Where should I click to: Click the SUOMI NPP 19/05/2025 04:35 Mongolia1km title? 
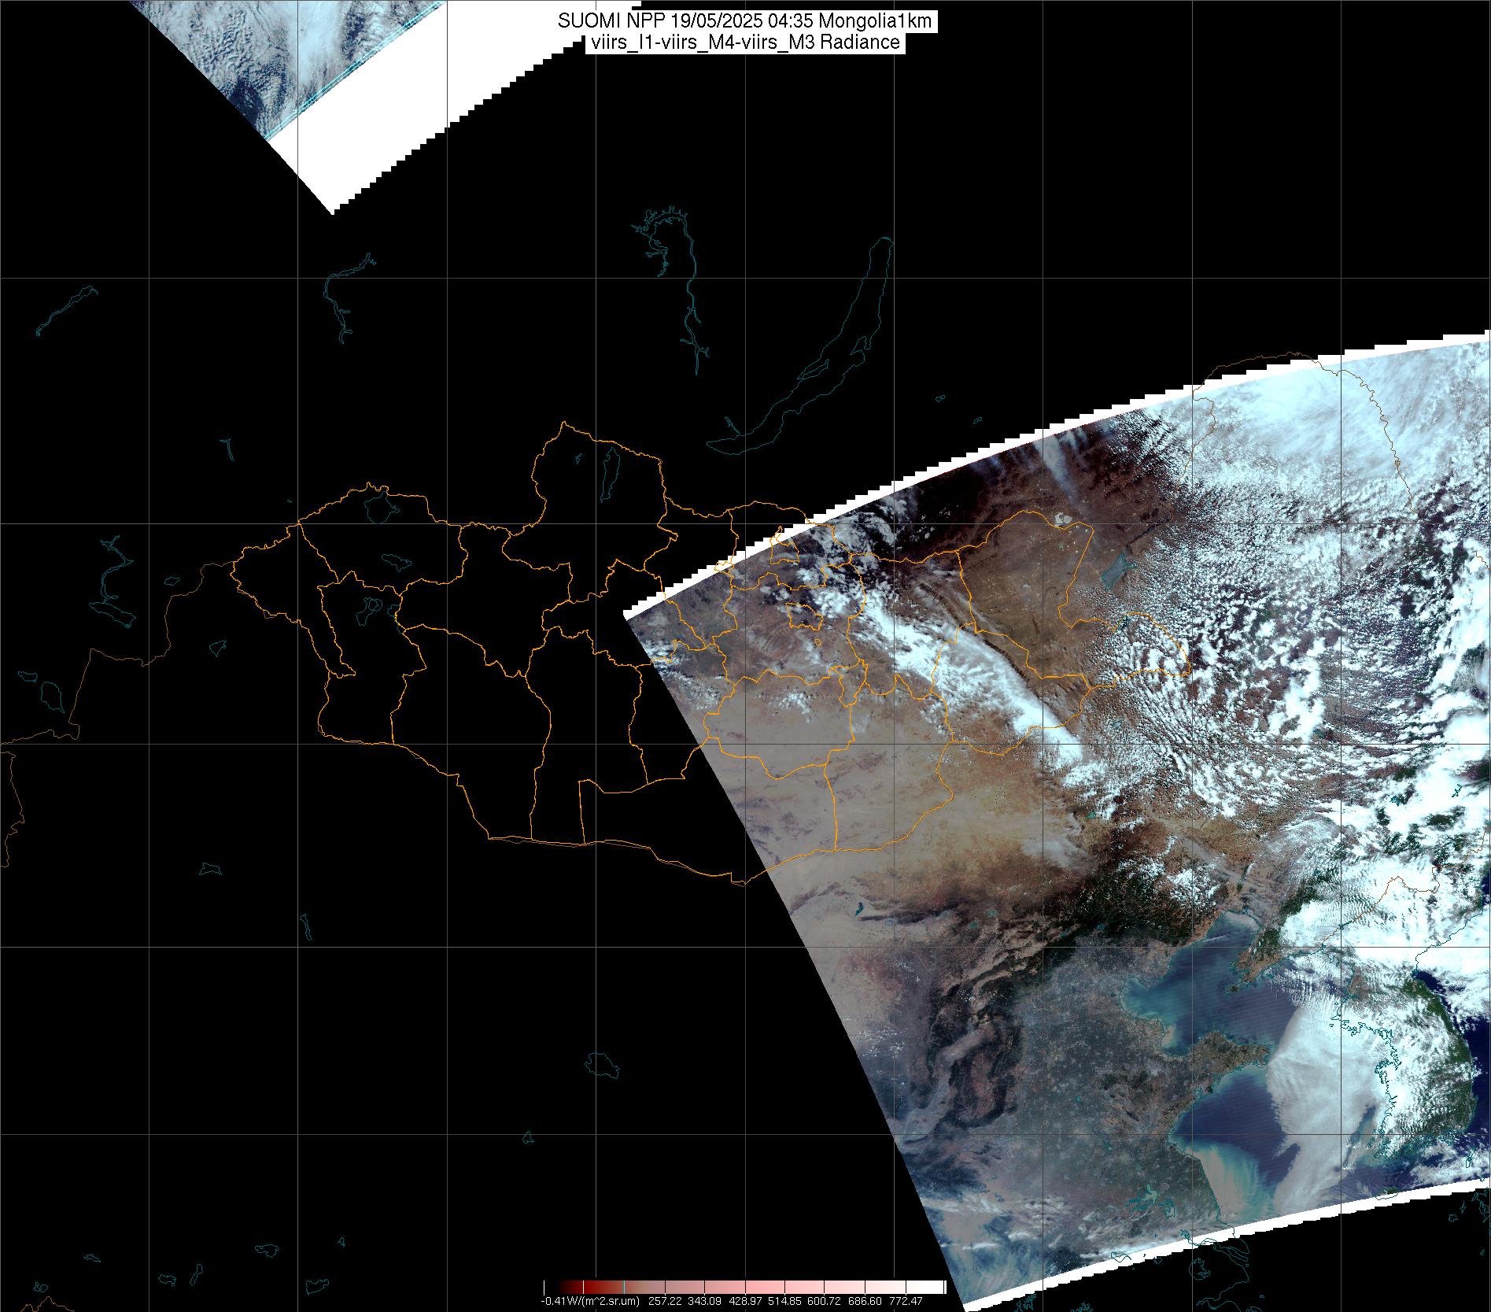click(x=746, y=21)
